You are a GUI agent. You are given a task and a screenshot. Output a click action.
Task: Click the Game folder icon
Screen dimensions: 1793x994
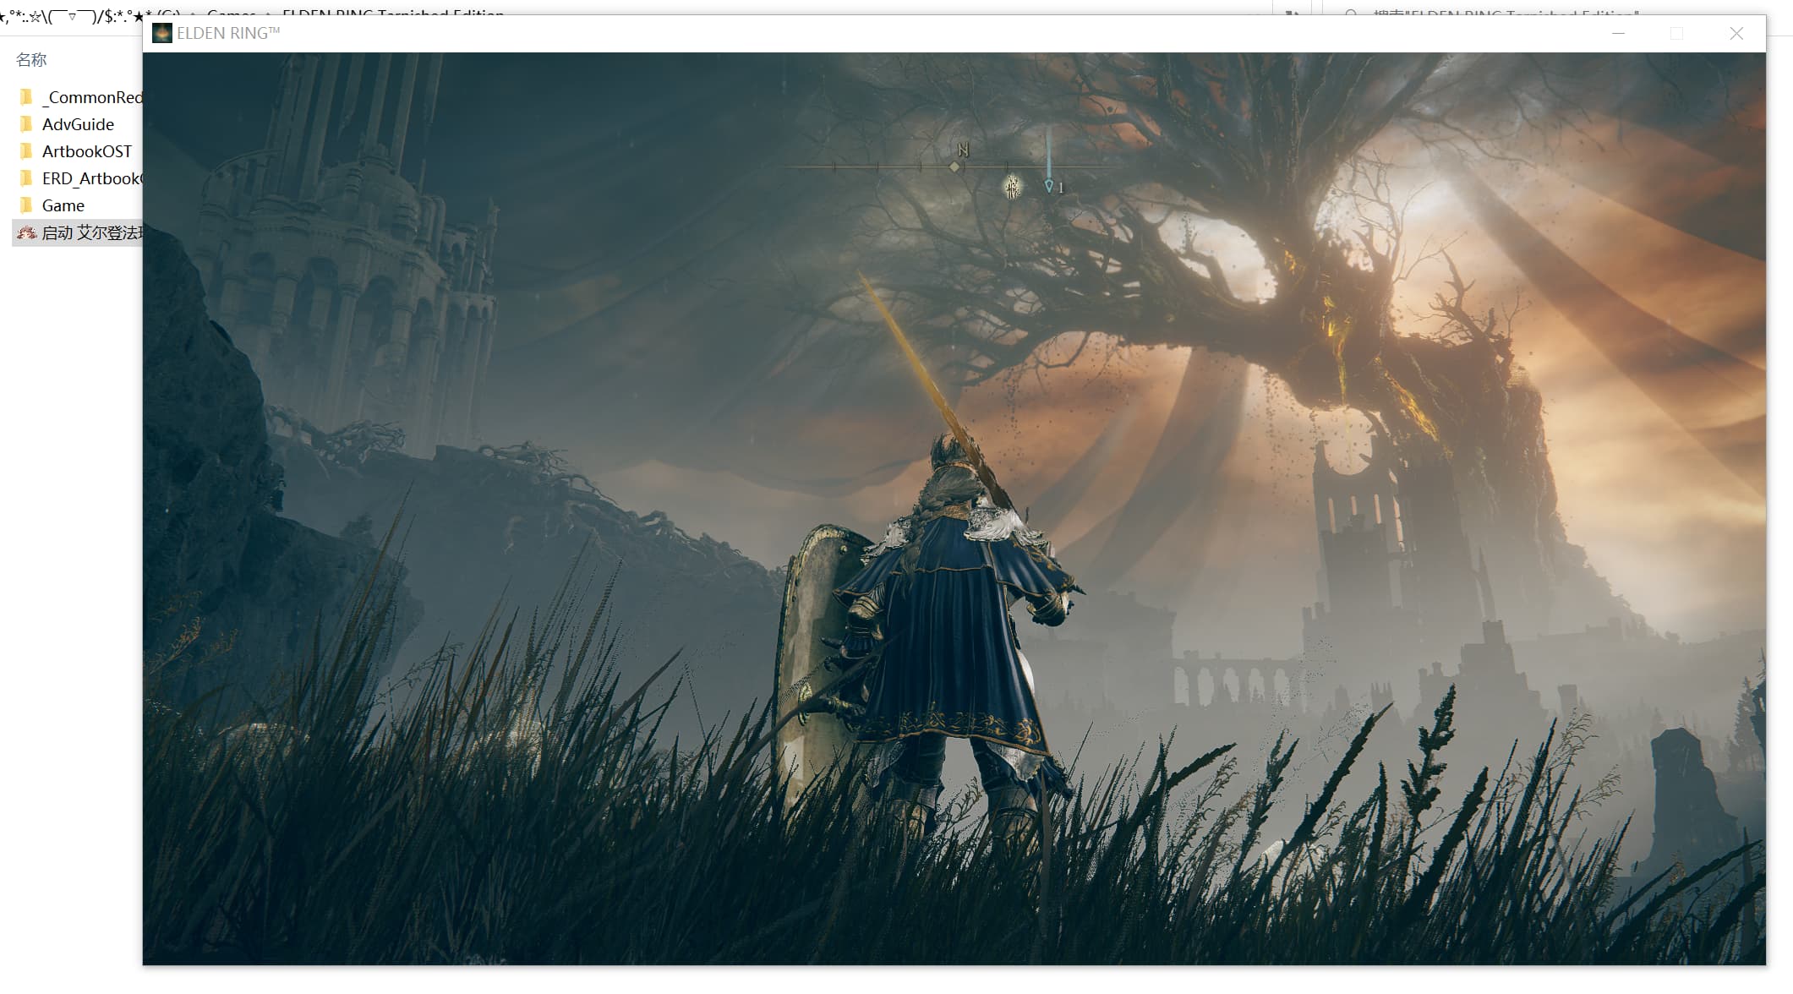pos(26,205)
